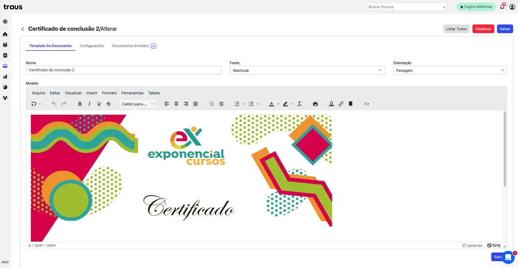Open the source code view icon
This screenshot has width=518, height=268.
pos(366,104)
